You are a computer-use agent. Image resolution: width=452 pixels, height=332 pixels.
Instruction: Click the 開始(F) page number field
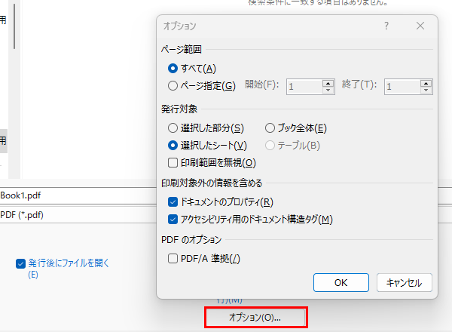[x=303, y=87]
